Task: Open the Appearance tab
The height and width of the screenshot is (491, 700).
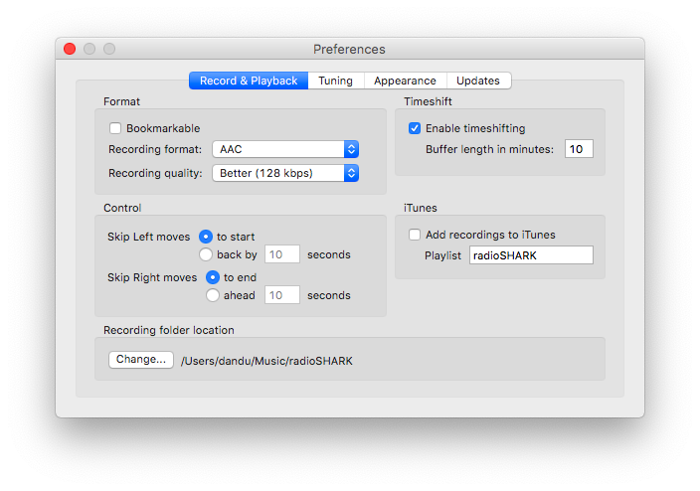Action: pyautogui.click(x=405, y=81)
